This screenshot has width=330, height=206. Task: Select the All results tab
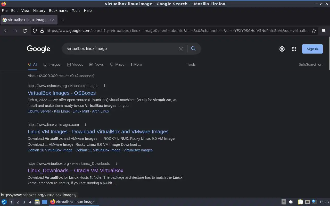click(32, 64)
